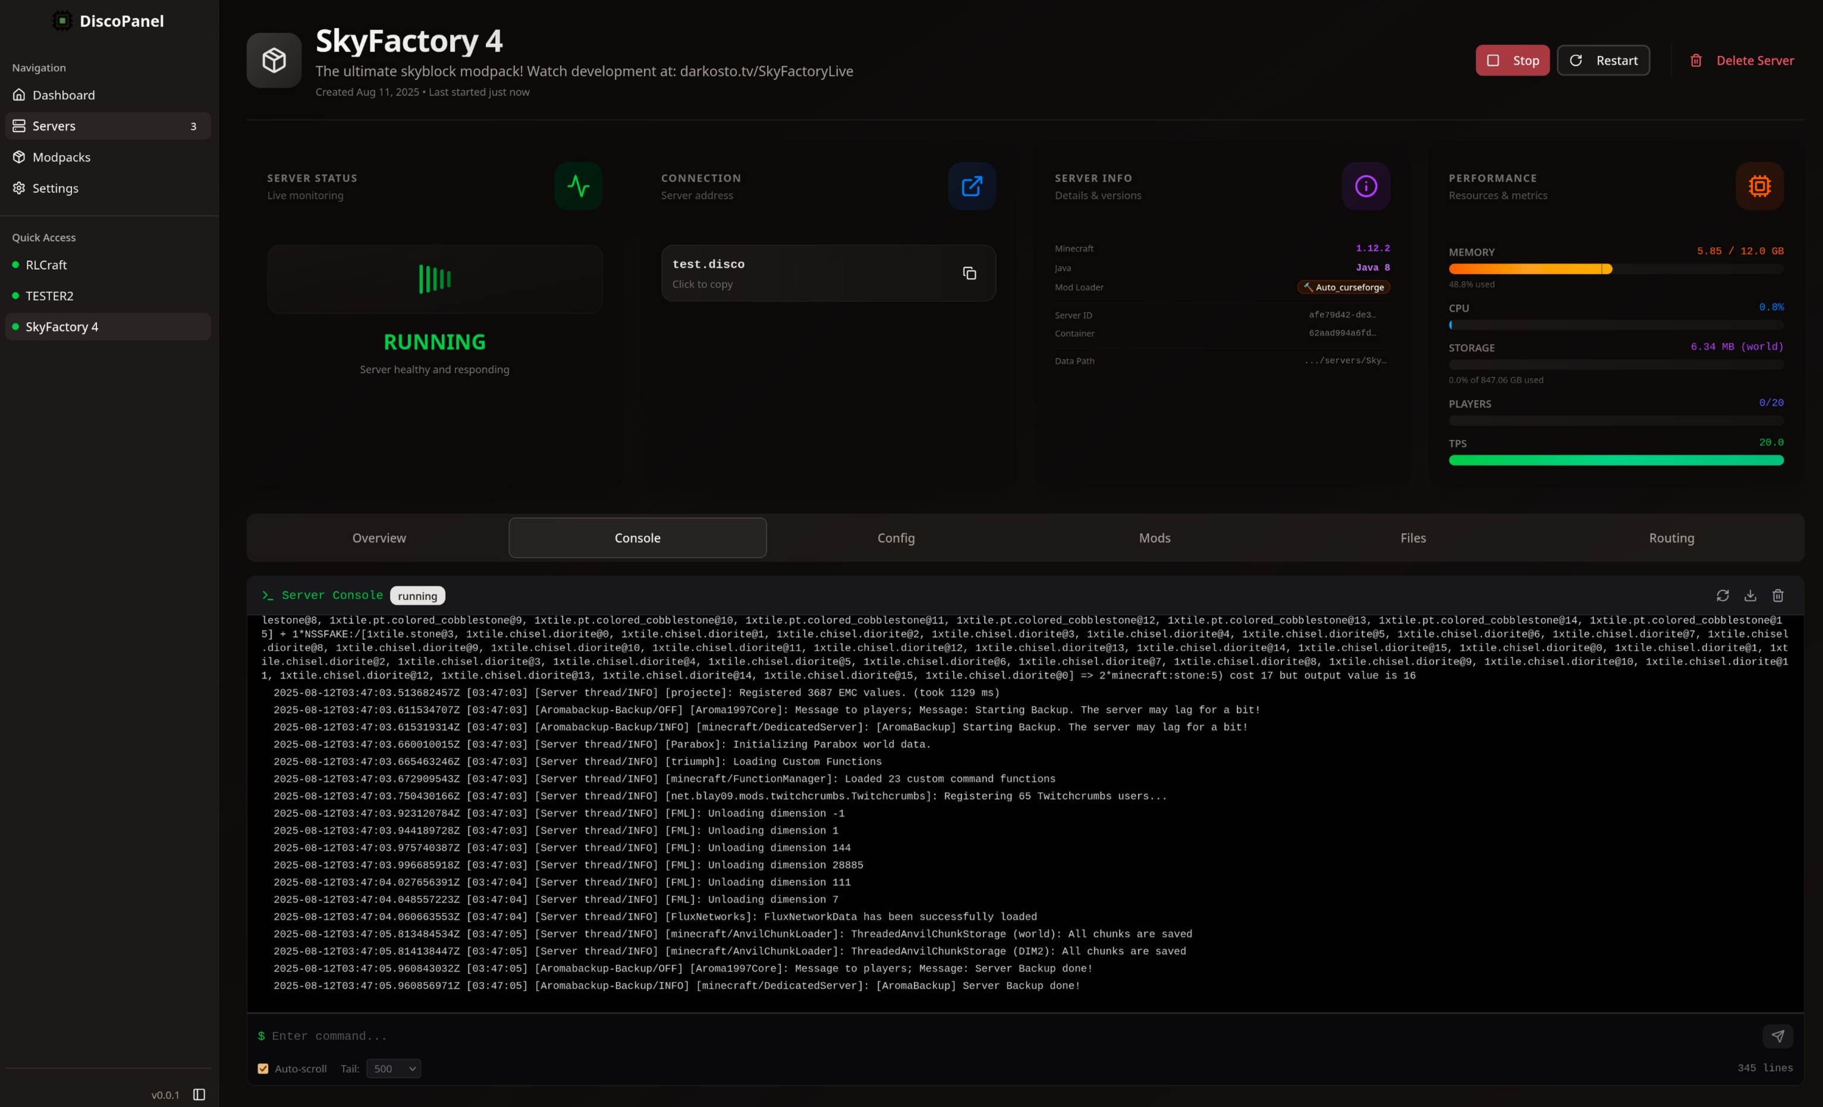Toggle the Auto-scroll checkbox
This screenshot has height=1107, width=1823.
(x=263, y=1068)
